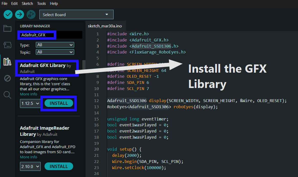The width and height of the screenshot is (298, 177).
Task: Click the Adafruit_SSD1306 display declaration line
Action: click(197, 101)
